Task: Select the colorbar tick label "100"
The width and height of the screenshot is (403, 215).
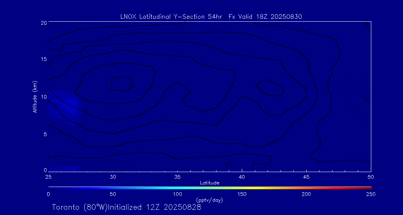Action: click(177, 194)
